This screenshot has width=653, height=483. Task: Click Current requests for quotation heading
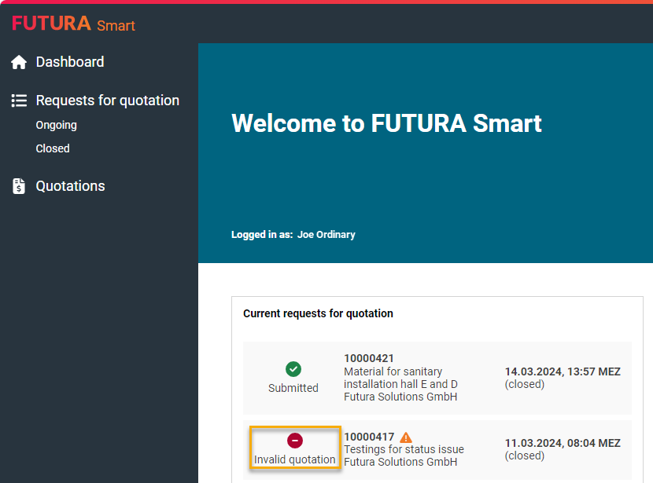(x=318, y=313)
